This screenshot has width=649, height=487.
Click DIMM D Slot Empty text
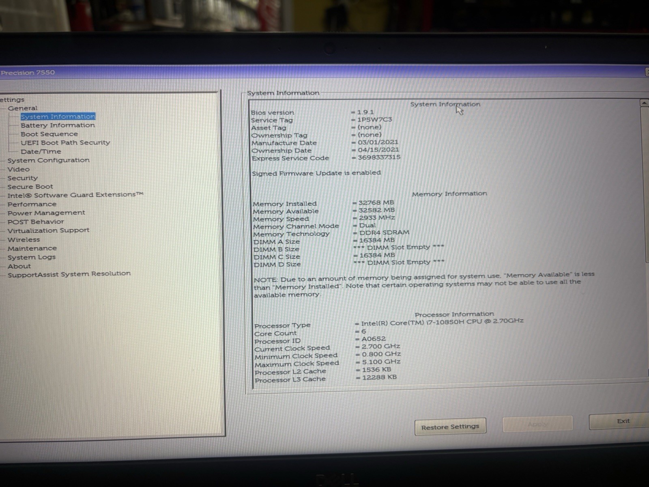399,262
